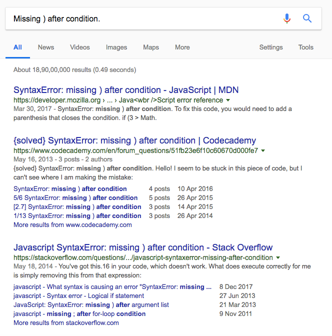Expand the arrow beside the stackoverflow.com URL
The width and height of the screenshot is (332, 336).
click(x=278, y=257)
